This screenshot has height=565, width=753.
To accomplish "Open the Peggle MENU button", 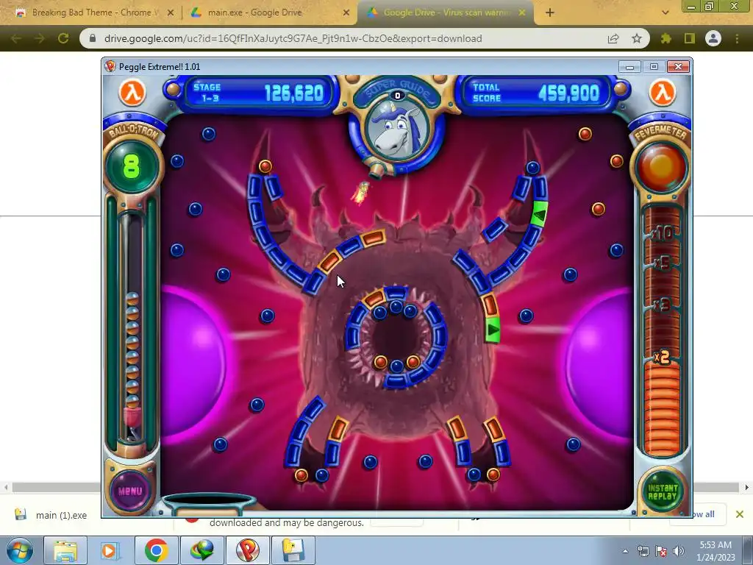I will 130,491.
